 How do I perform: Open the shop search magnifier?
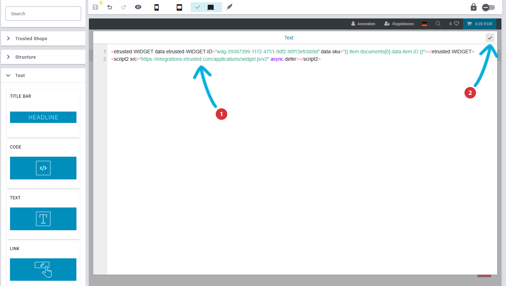point(438,24)
